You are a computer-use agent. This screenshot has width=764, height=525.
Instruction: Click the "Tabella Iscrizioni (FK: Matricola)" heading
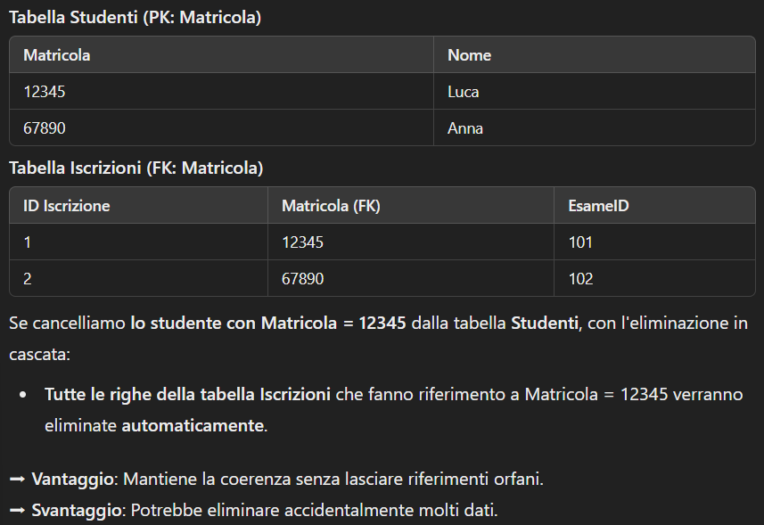click(136, 168)
